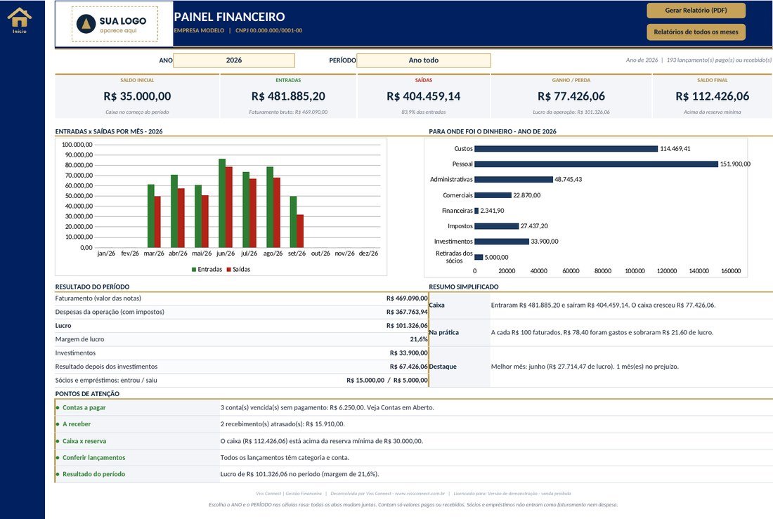Image resolution: width=773 pixels, height=519 pixels.
Task: Click the CNPJ 00.000.000/0001-00 text
Action: [268, 31]
